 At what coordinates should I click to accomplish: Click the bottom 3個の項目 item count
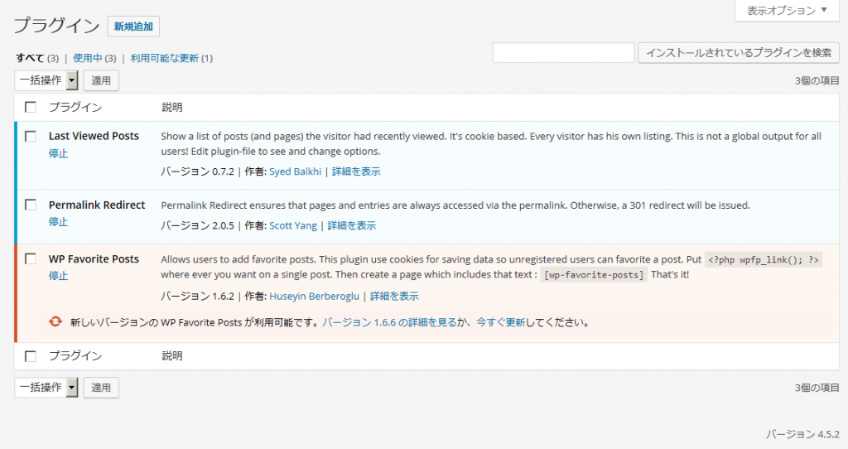(817, 388)
